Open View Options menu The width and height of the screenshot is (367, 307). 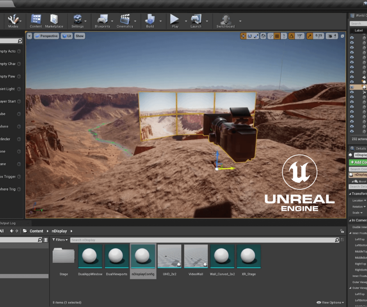point(330,302)
